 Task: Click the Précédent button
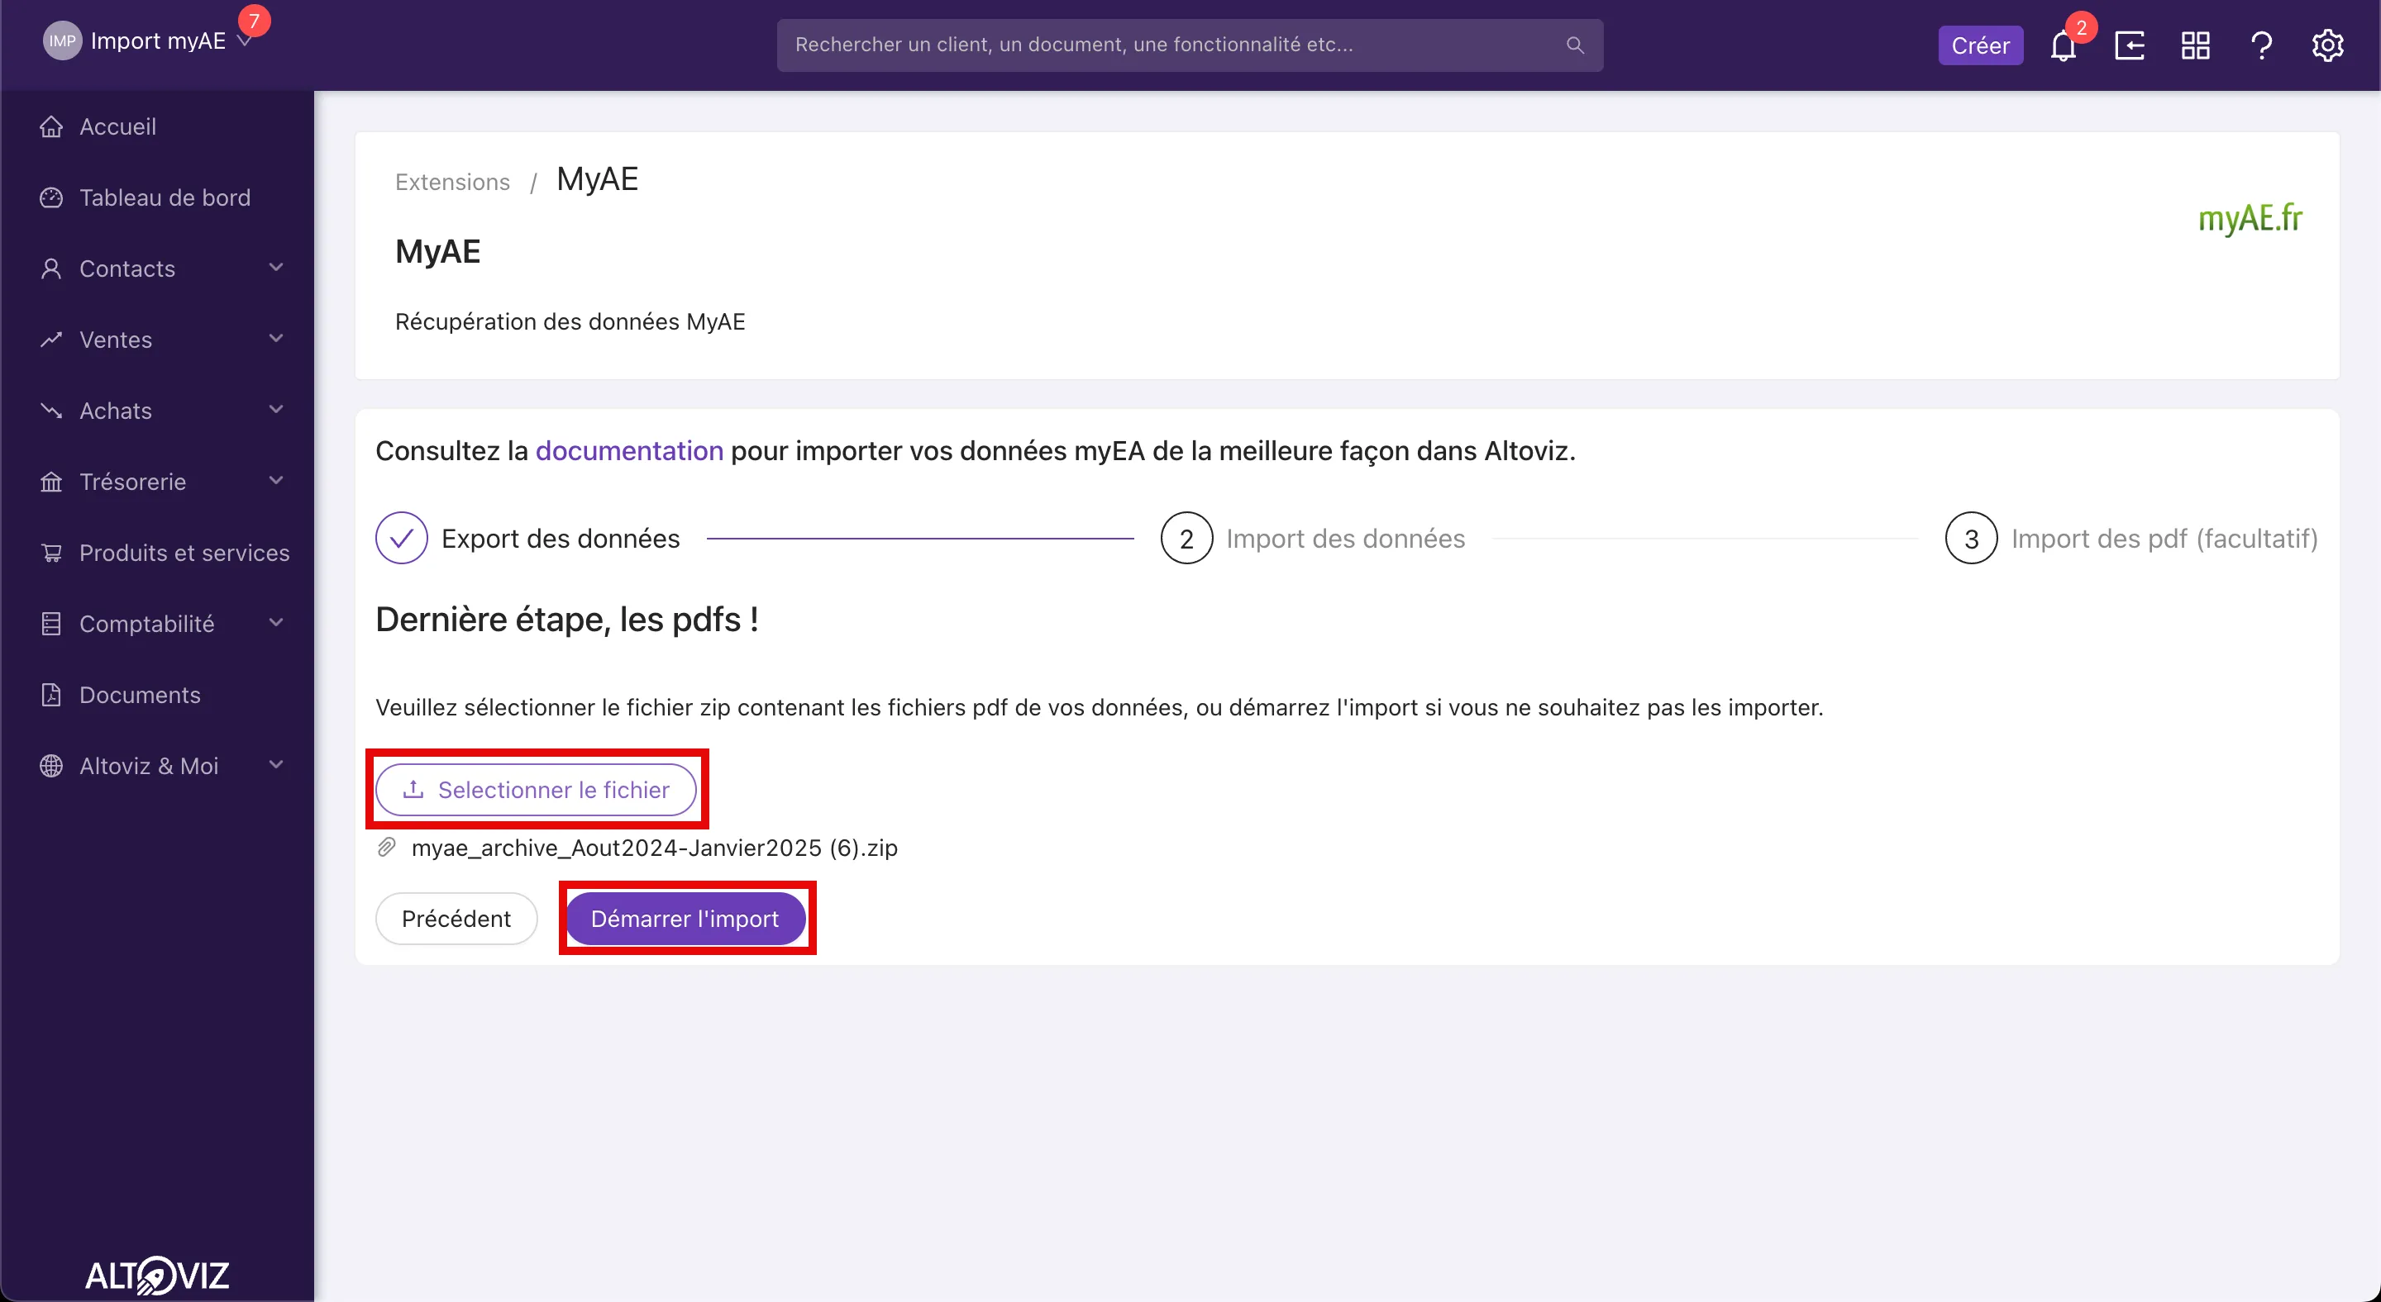(456, 919)
